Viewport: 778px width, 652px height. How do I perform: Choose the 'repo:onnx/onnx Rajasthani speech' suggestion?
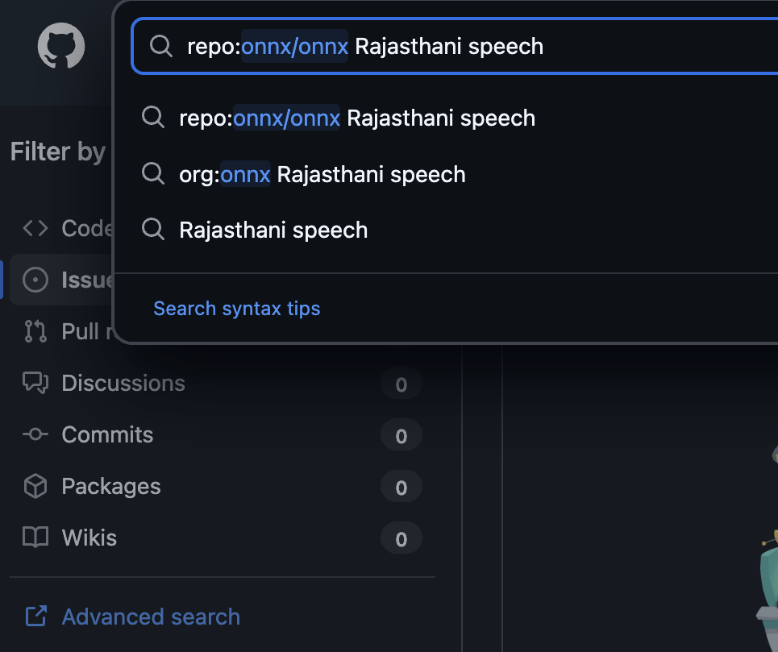pyautogui.click(x=357, y=118)
